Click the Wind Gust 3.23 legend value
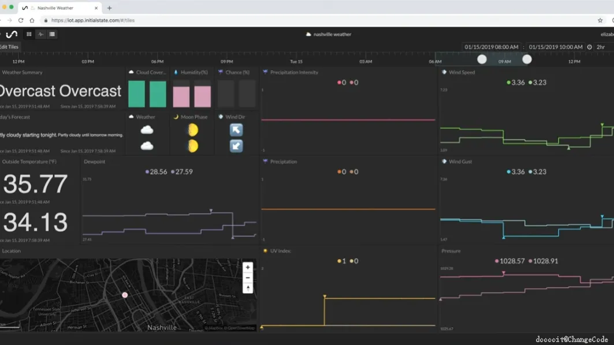The height and width of the screenshot is (345, 614). pos(539,172)
